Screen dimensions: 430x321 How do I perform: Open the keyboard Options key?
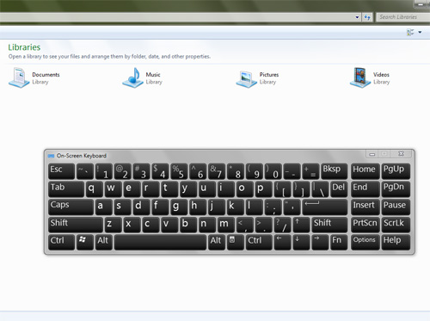(365, 242)
